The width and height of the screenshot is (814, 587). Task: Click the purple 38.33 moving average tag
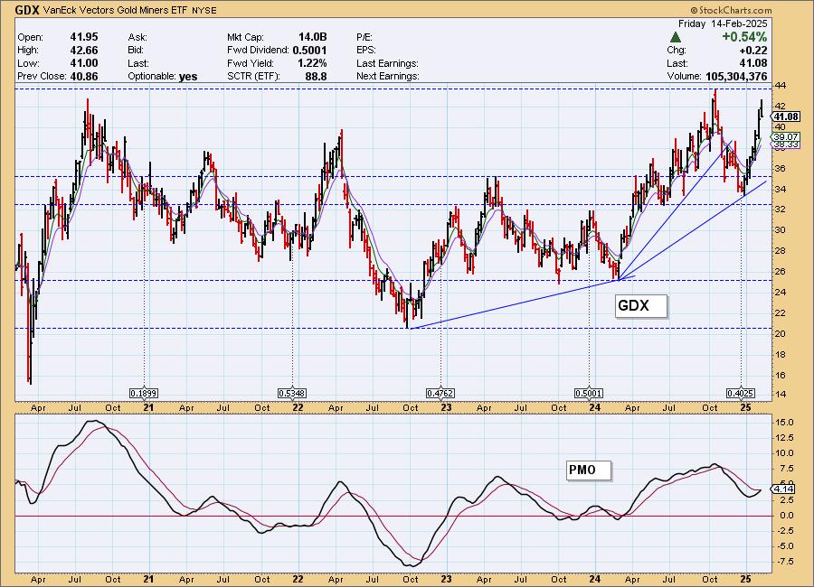pos(786,144)
